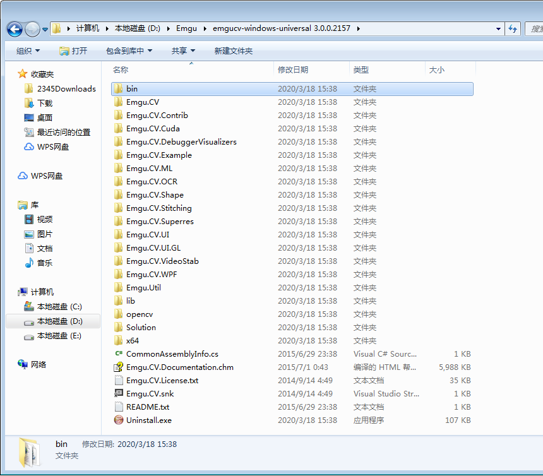
Task: Select Emgu.CV.Cuda folder
Action: click(153, 128)
